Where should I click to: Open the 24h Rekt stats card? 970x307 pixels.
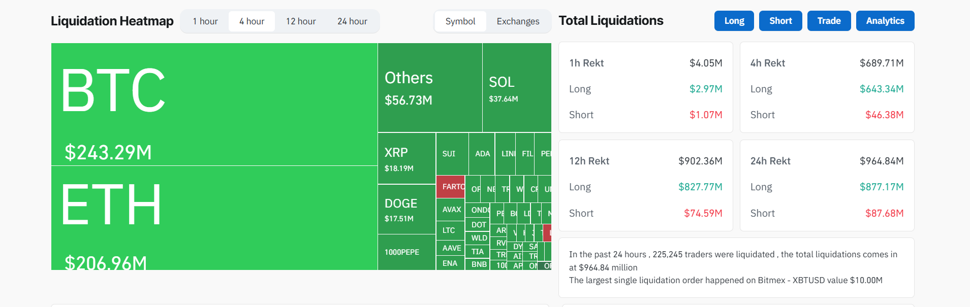click(x=827, y=186)
